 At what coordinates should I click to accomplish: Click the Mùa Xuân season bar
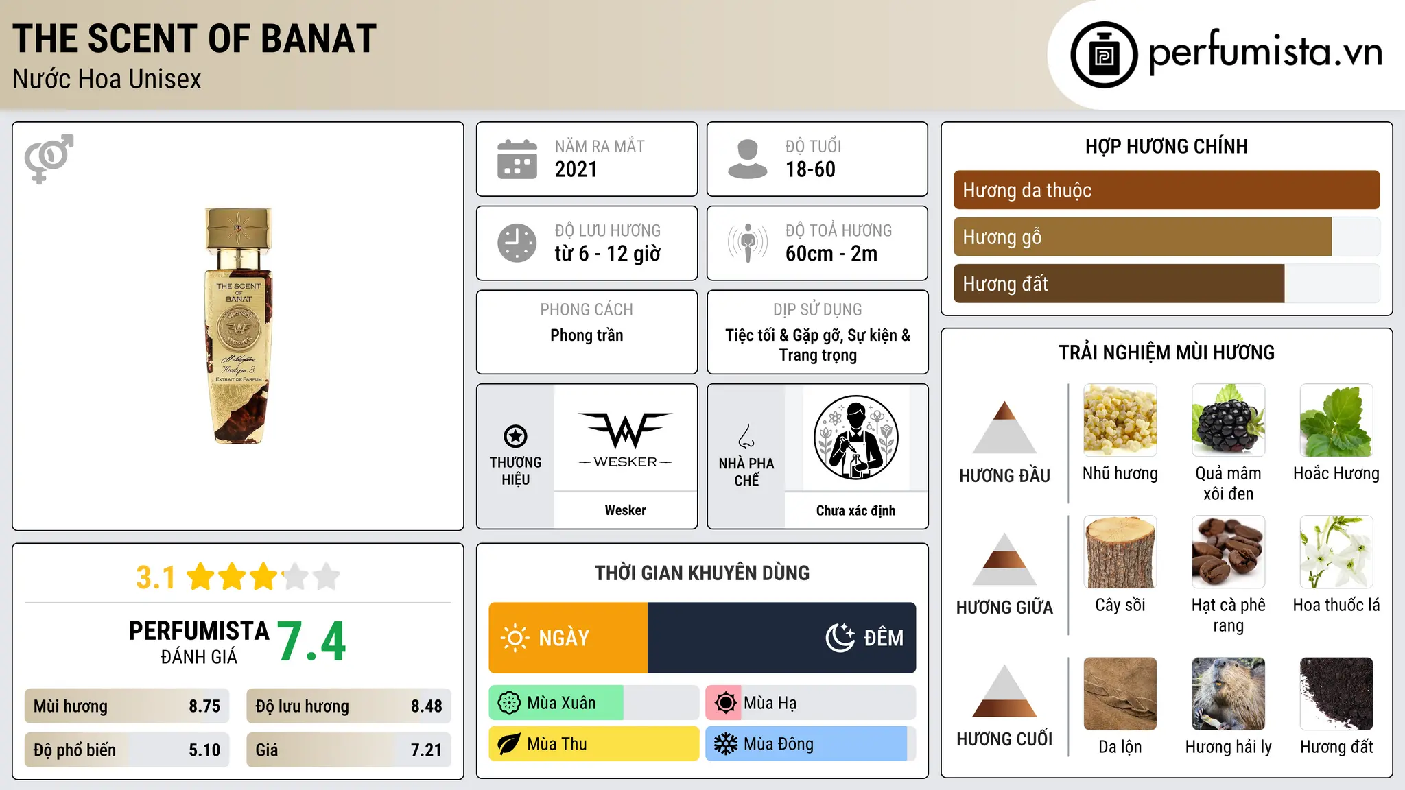[594, 703]
